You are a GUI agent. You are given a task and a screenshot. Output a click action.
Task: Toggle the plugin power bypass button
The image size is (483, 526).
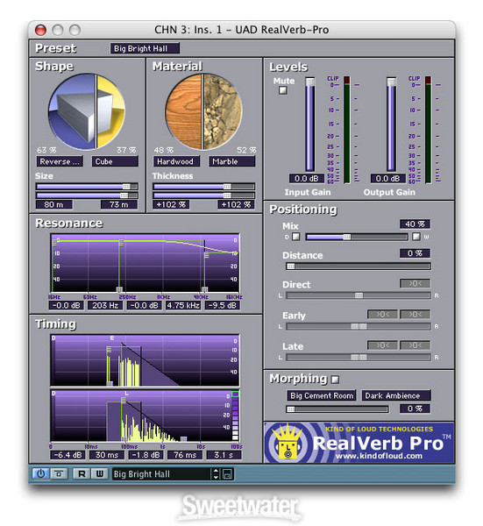pyautogui.click(x=40, y=473)
